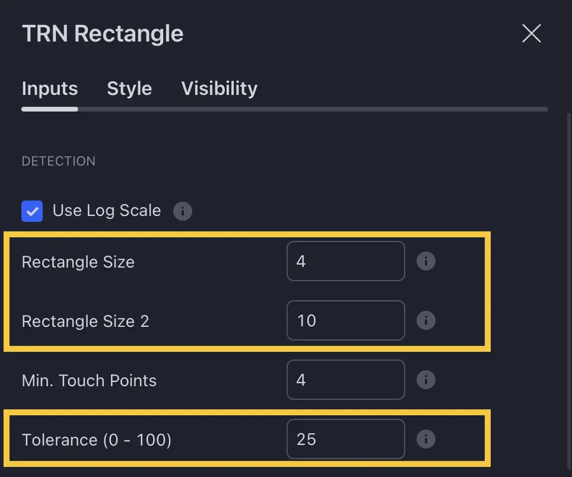Screen dimensions: 572x477
Task: Click inside the Rectangle Size 2 field
Action: (346, 320)
